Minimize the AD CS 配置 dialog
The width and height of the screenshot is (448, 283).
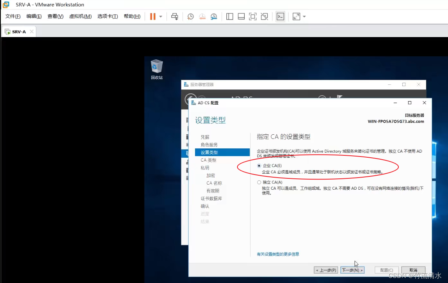tap(395, 103)
